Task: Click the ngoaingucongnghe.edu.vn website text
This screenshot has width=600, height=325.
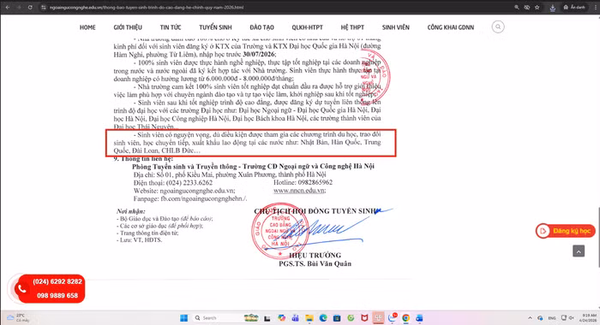Action: tap(197, 191)
